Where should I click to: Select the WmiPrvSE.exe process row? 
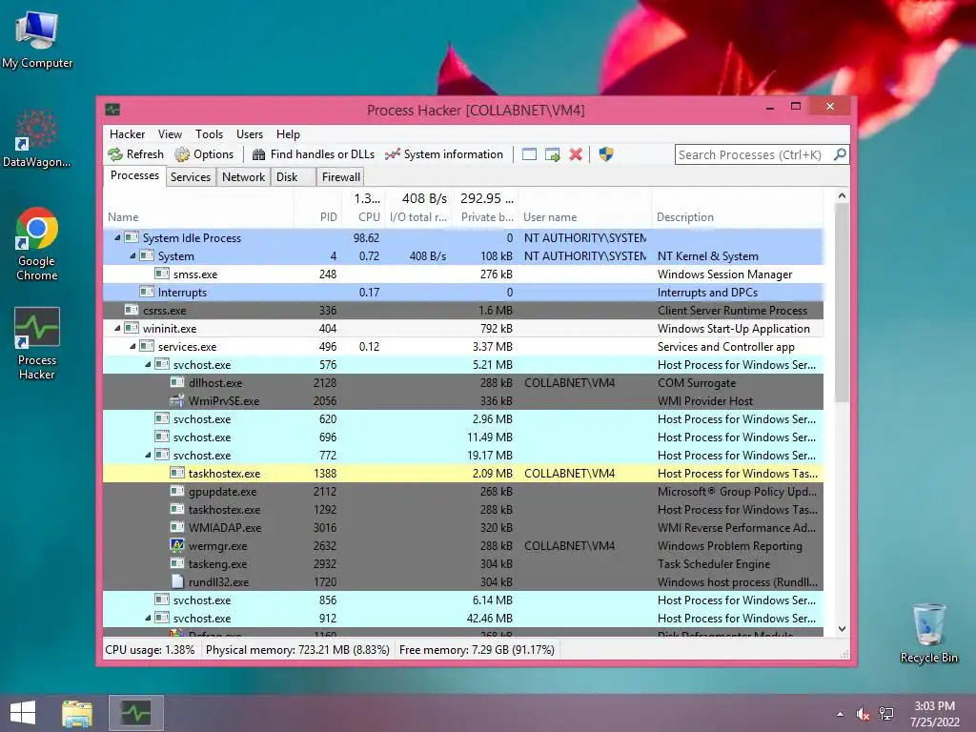pos(463,401)
